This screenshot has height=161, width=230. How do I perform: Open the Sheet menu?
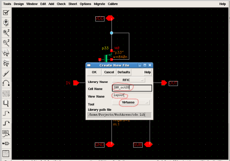[x=73, y=4]
